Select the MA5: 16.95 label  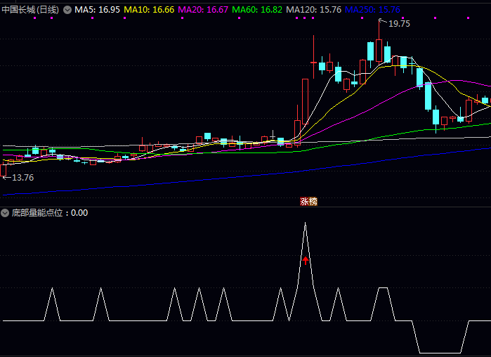(97, 10)
